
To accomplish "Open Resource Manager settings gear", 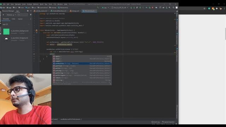I will click(x=28, y=11).
